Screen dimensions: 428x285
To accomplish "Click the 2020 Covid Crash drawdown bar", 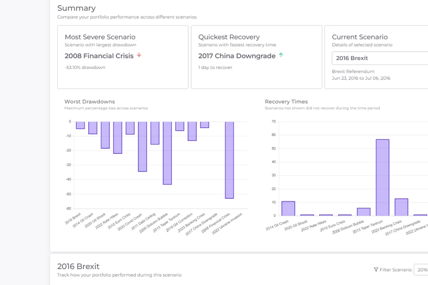I will coord(143,146).
